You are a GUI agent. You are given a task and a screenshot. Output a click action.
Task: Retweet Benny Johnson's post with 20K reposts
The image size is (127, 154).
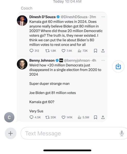click(47, 117)
